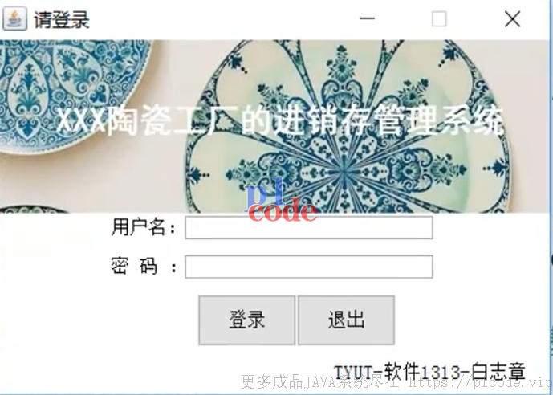Click the red and blue plcode watermark logo
Image resolution: width=553 pixels, height=395 pixels.
(281, 200)
